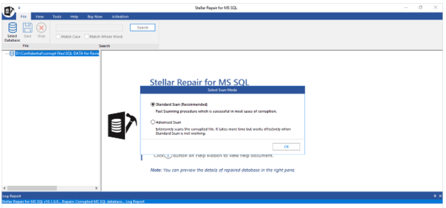Close the Stellar Repair window
Viewport: 446px width, 208px height.
point(435,8)
